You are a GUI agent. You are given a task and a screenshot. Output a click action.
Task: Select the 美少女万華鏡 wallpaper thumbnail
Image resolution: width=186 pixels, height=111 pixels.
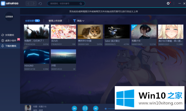coord(171,32)
